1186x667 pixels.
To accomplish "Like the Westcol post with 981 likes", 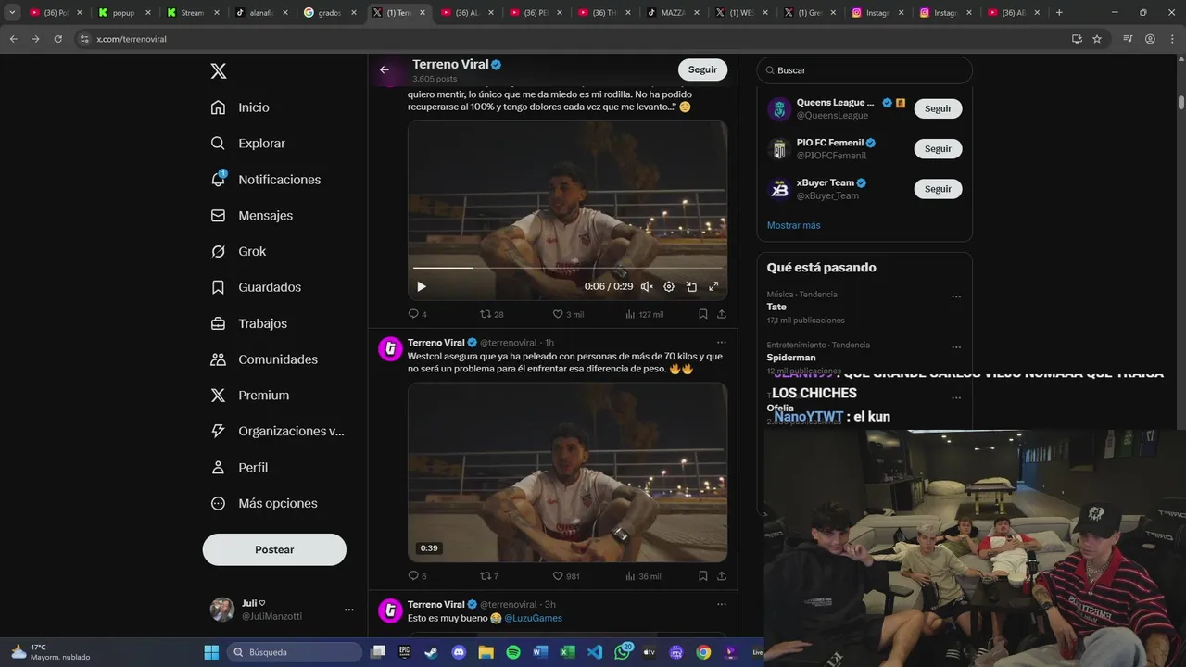I will [565, 576].
